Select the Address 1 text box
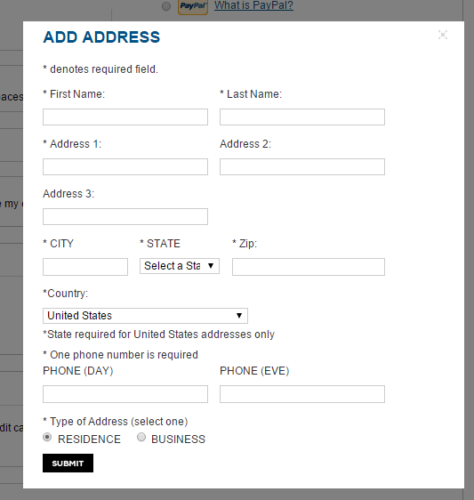474x500 pixels. click(x=125, y=166)
